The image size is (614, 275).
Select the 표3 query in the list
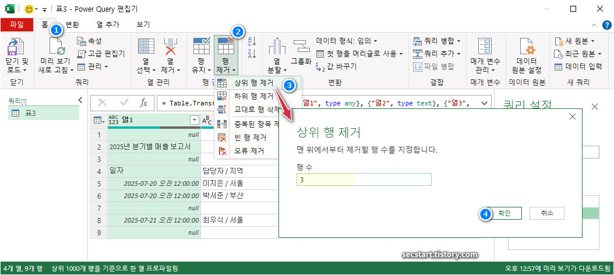(x=44, y=113)
